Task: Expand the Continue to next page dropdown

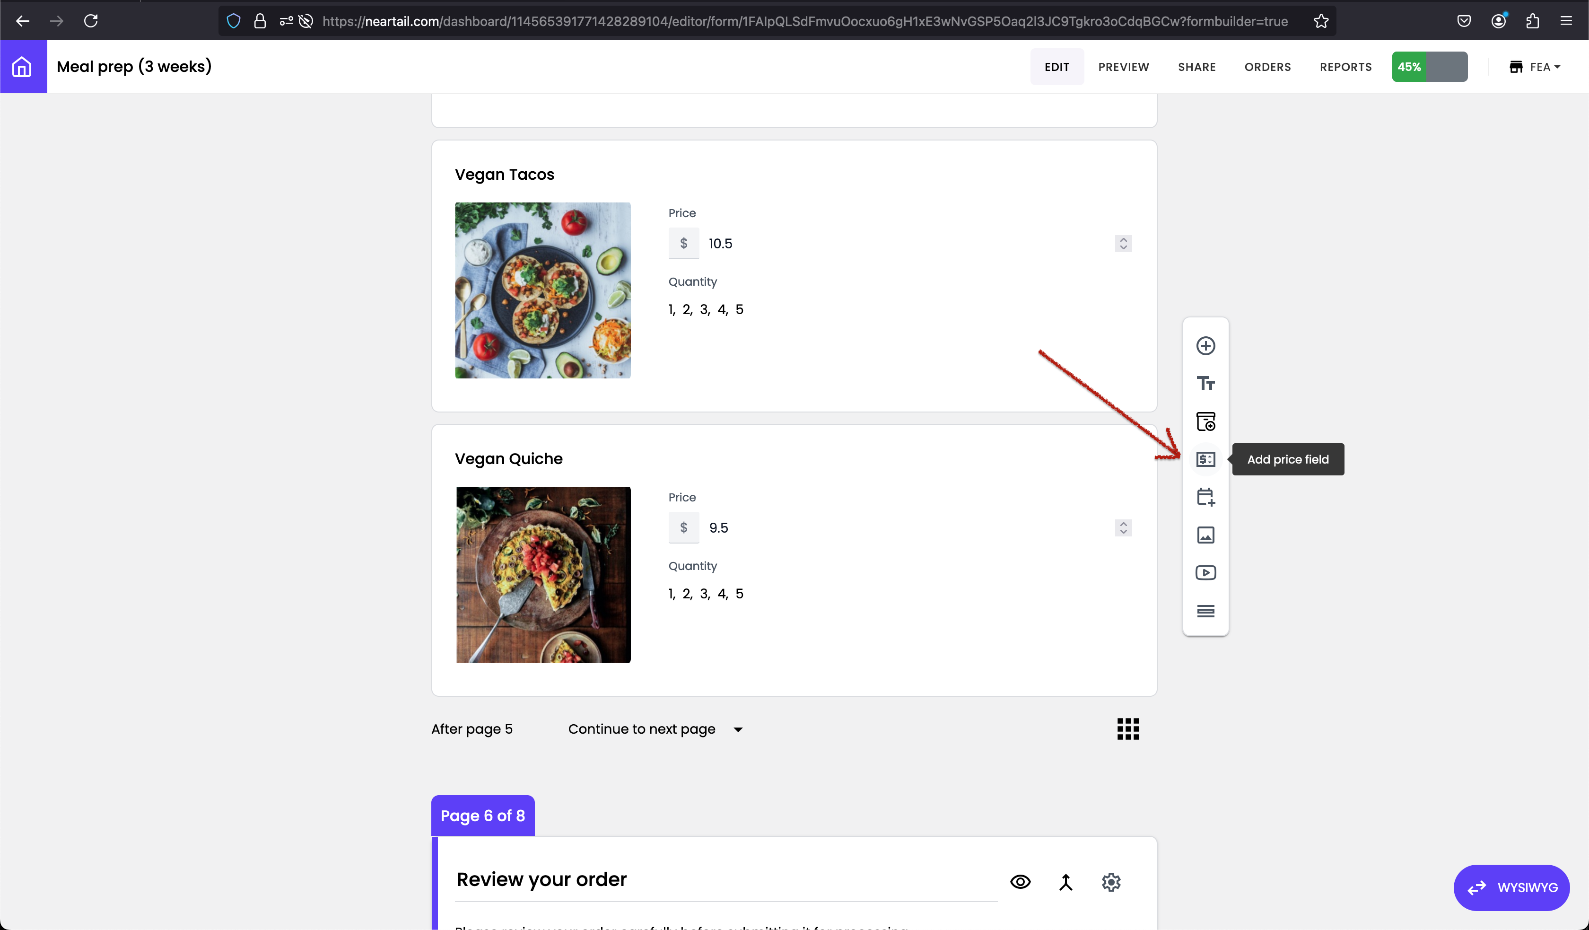Action: [x=656, y=729]
